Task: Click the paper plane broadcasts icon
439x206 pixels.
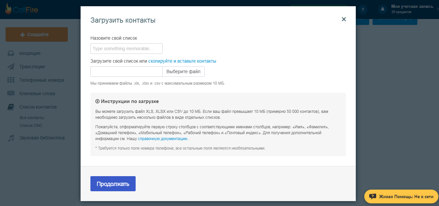Action: [x=11, y=67]
